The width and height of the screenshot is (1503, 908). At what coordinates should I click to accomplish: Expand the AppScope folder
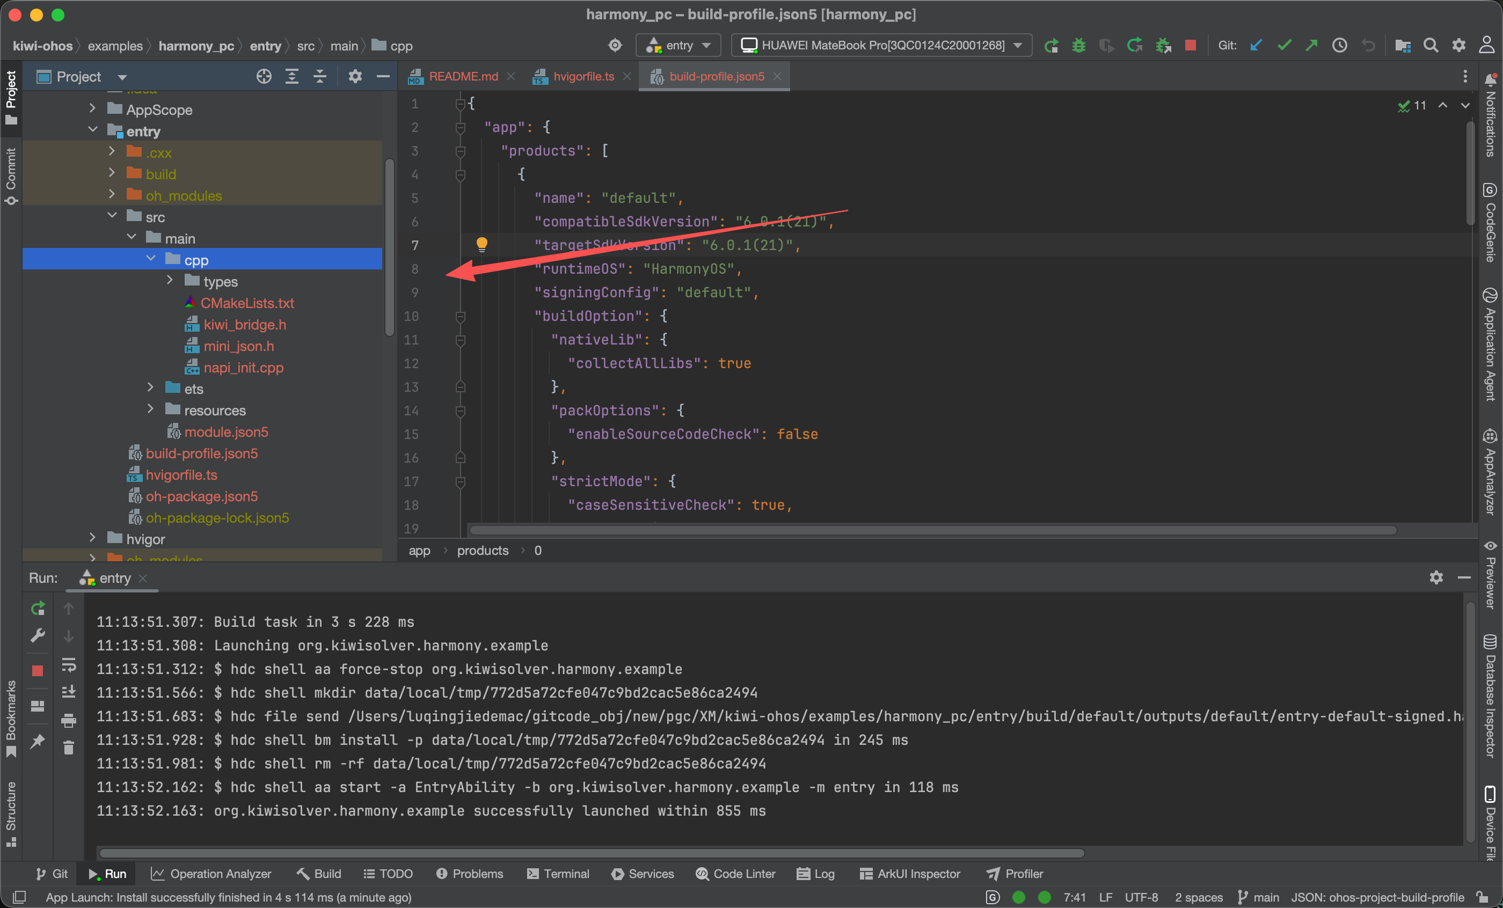tap(93, 108)
